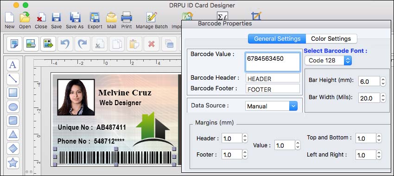Viewport: 394px width, 176px height.
Task: Click the Close document icon
Action: click(41, 17)
